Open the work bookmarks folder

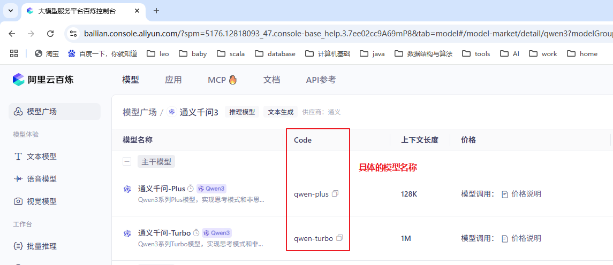[x=543, y=54]
